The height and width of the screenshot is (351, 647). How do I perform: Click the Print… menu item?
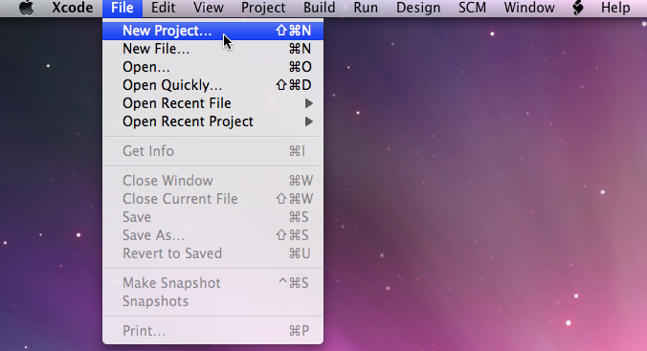[x=212, y=331]
